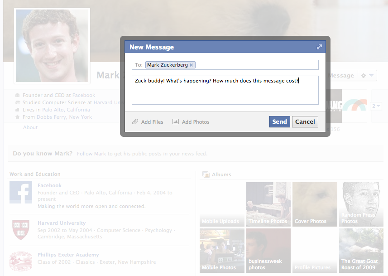Click the house icon beside From Dobbs Ferry
Viewport: 388px width, 276px height.
17,117
